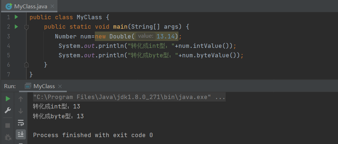Stop the process with the square icon
The width and height of the screenshot is (338, 144).
coord(8,126)
